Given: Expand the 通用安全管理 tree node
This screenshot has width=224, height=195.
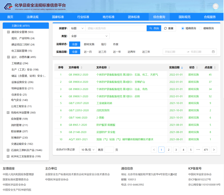Looking at the screenshot, I should [x=8, y=32].
